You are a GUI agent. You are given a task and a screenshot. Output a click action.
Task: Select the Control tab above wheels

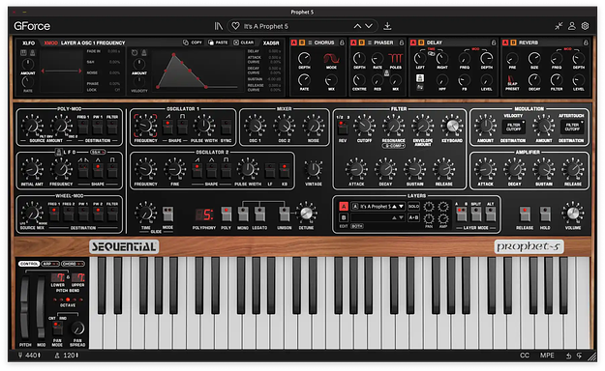tap(29, 264)
